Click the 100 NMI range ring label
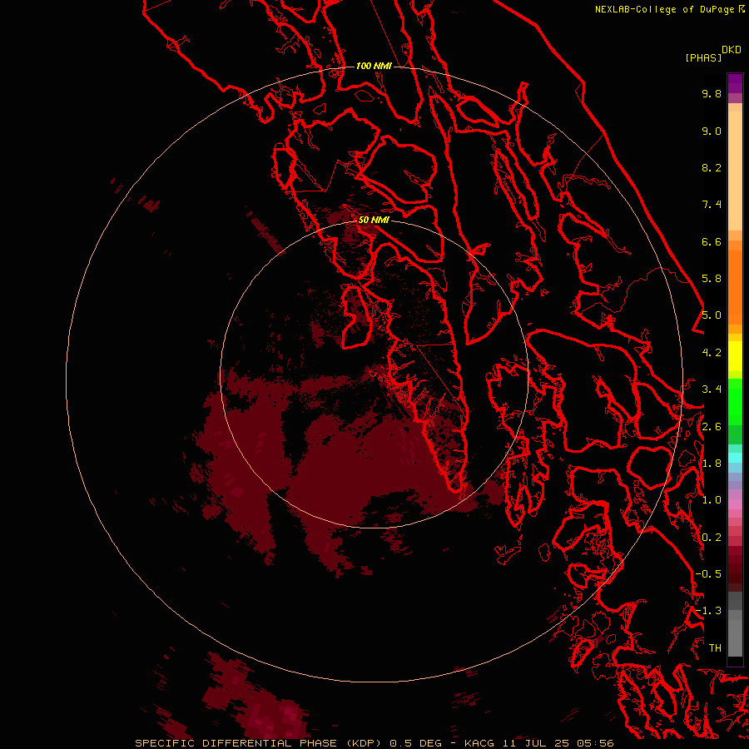 pos(374,66)
